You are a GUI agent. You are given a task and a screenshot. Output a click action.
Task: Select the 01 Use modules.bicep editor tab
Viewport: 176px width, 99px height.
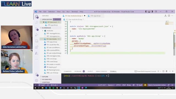(x=74, y=16)
